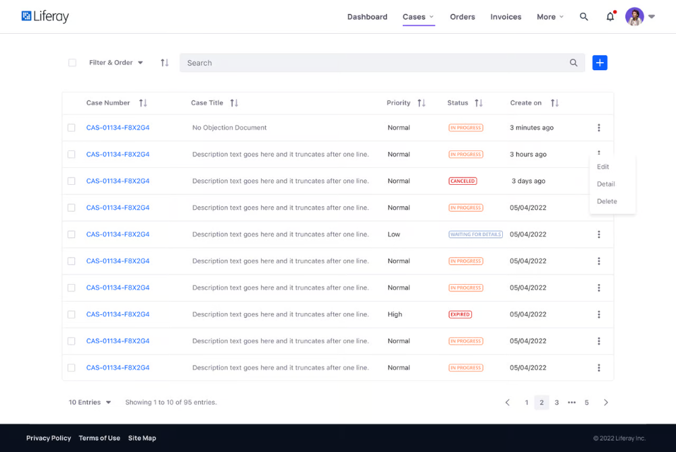
Task: Click the Case Title column header label
Action: (207, 103)
